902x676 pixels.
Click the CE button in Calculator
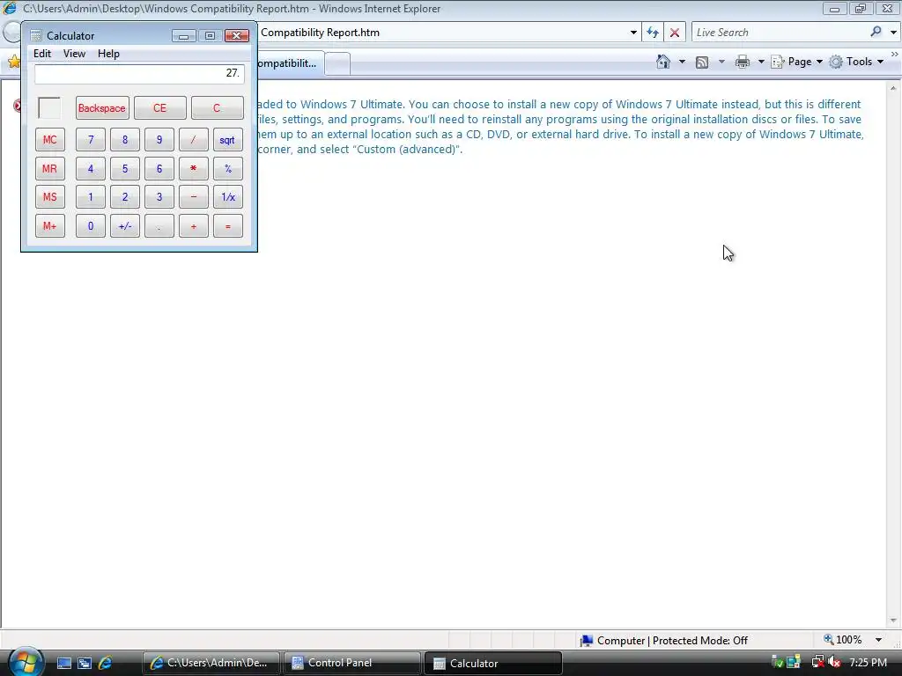160,108
